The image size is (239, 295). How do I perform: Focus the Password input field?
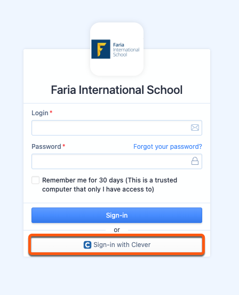117,161
